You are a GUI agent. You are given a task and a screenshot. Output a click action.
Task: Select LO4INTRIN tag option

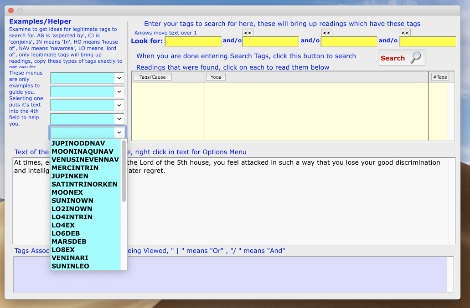click(x=72, y=217)
